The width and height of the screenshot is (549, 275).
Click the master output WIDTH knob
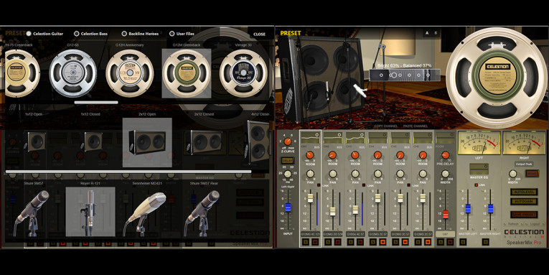coord(513,174)
